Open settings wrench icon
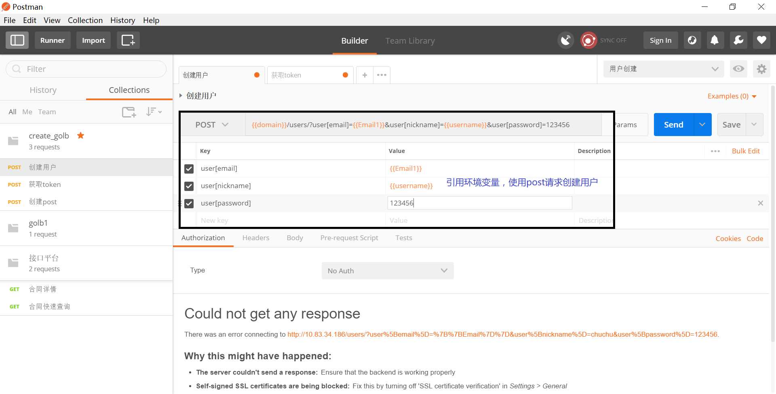 point(738,40)
